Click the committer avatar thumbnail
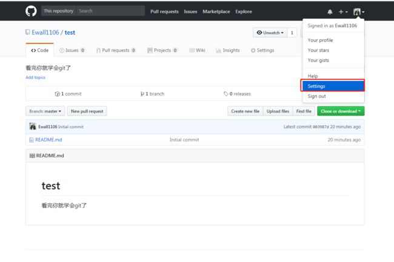The width and height of the screenshot is (394, 262). coord(33,126)
